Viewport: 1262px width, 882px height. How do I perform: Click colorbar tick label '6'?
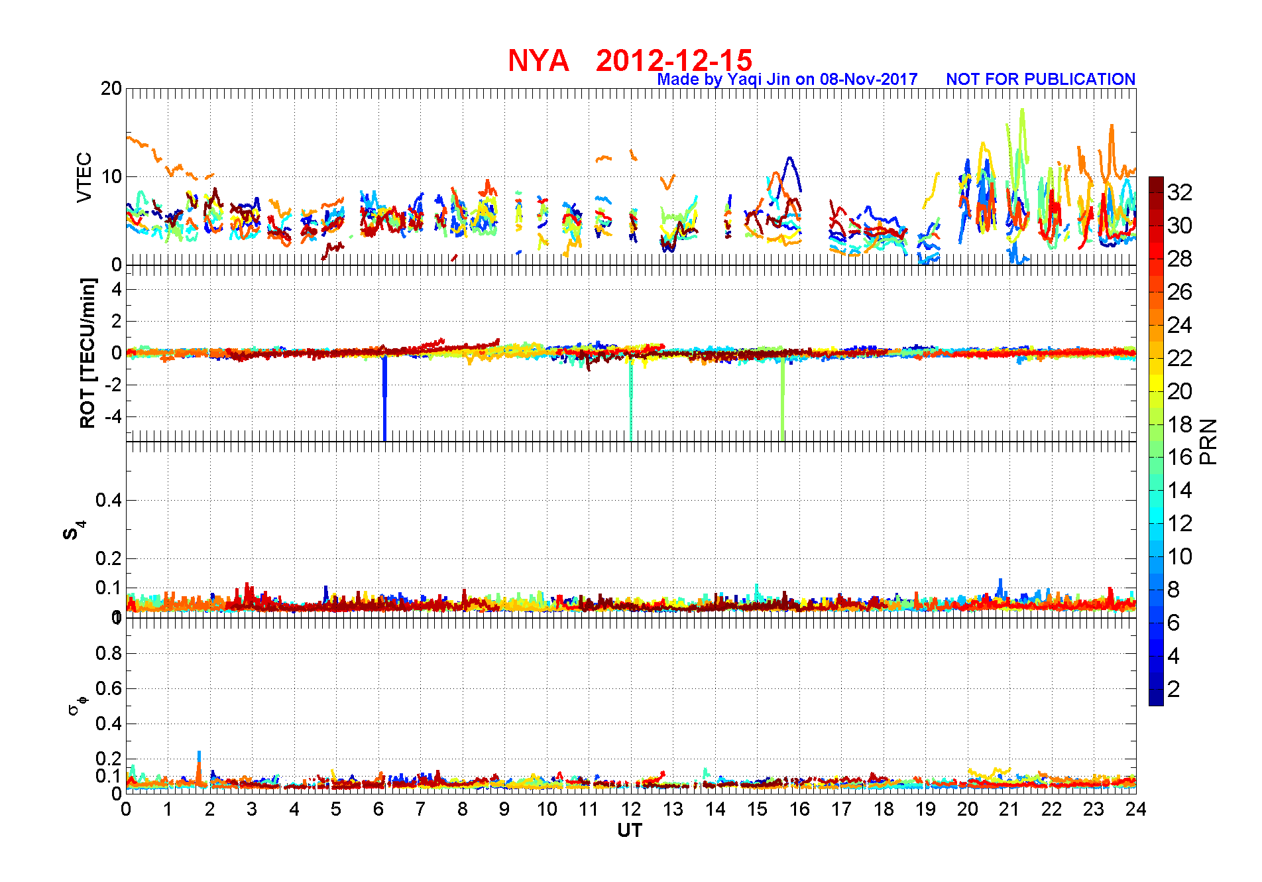1174,623
